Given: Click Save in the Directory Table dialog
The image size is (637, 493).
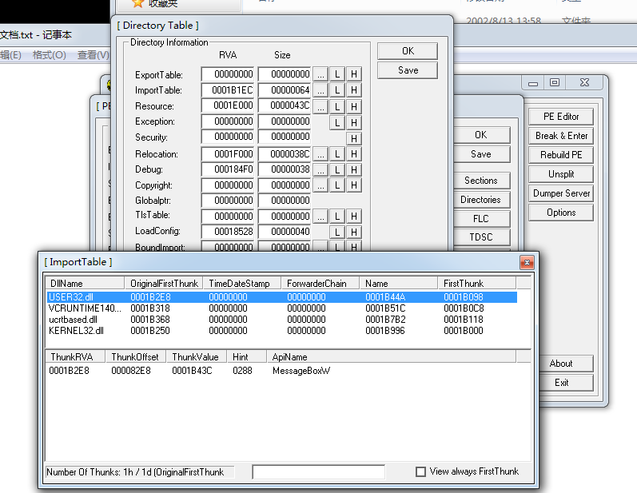Looking at the screenshot, I should point(408,70).
